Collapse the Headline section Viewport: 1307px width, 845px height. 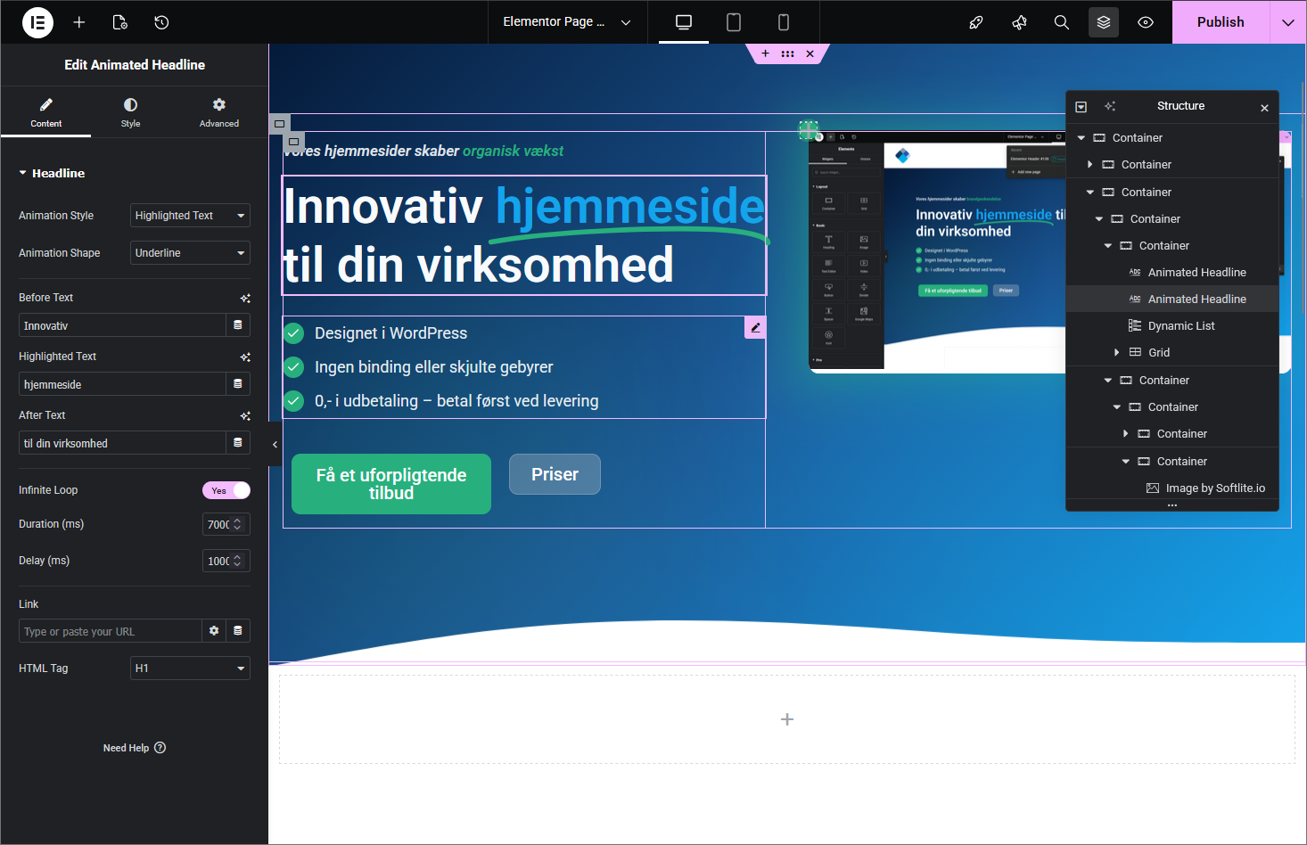point(52,173)
